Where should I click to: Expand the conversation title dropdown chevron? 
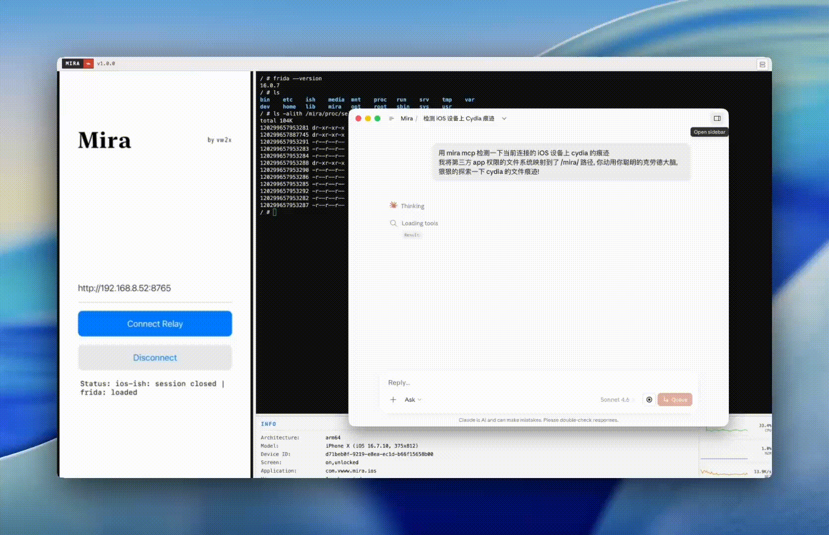(504, 118)
